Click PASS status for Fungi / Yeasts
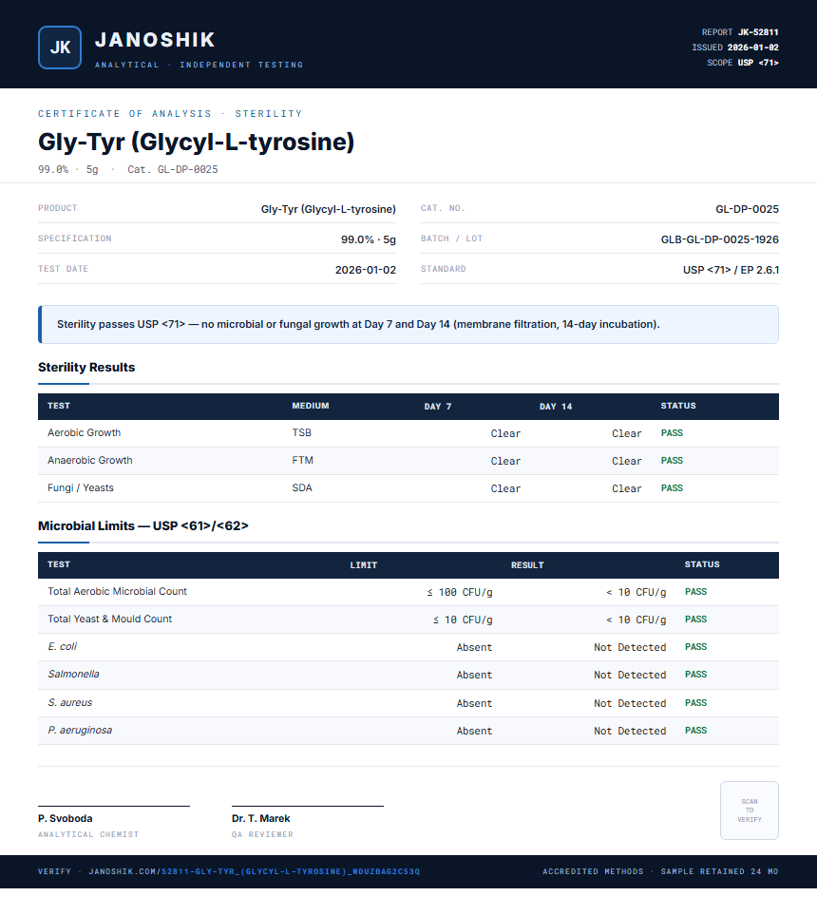This screenshot has width=817, height=915. (x=672, y=487)
